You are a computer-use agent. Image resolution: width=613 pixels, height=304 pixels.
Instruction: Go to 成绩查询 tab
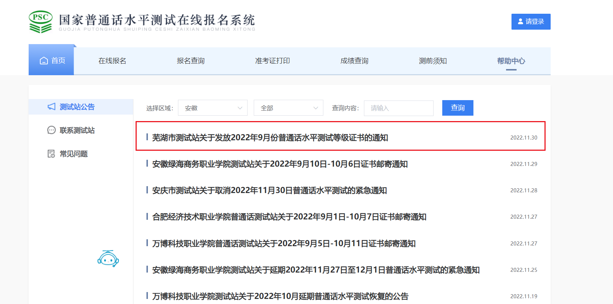pos(354,61)
